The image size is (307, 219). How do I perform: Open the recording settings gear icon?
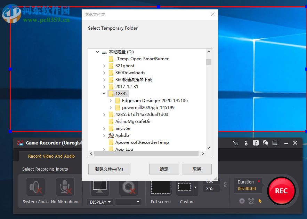tap(242, 201)
